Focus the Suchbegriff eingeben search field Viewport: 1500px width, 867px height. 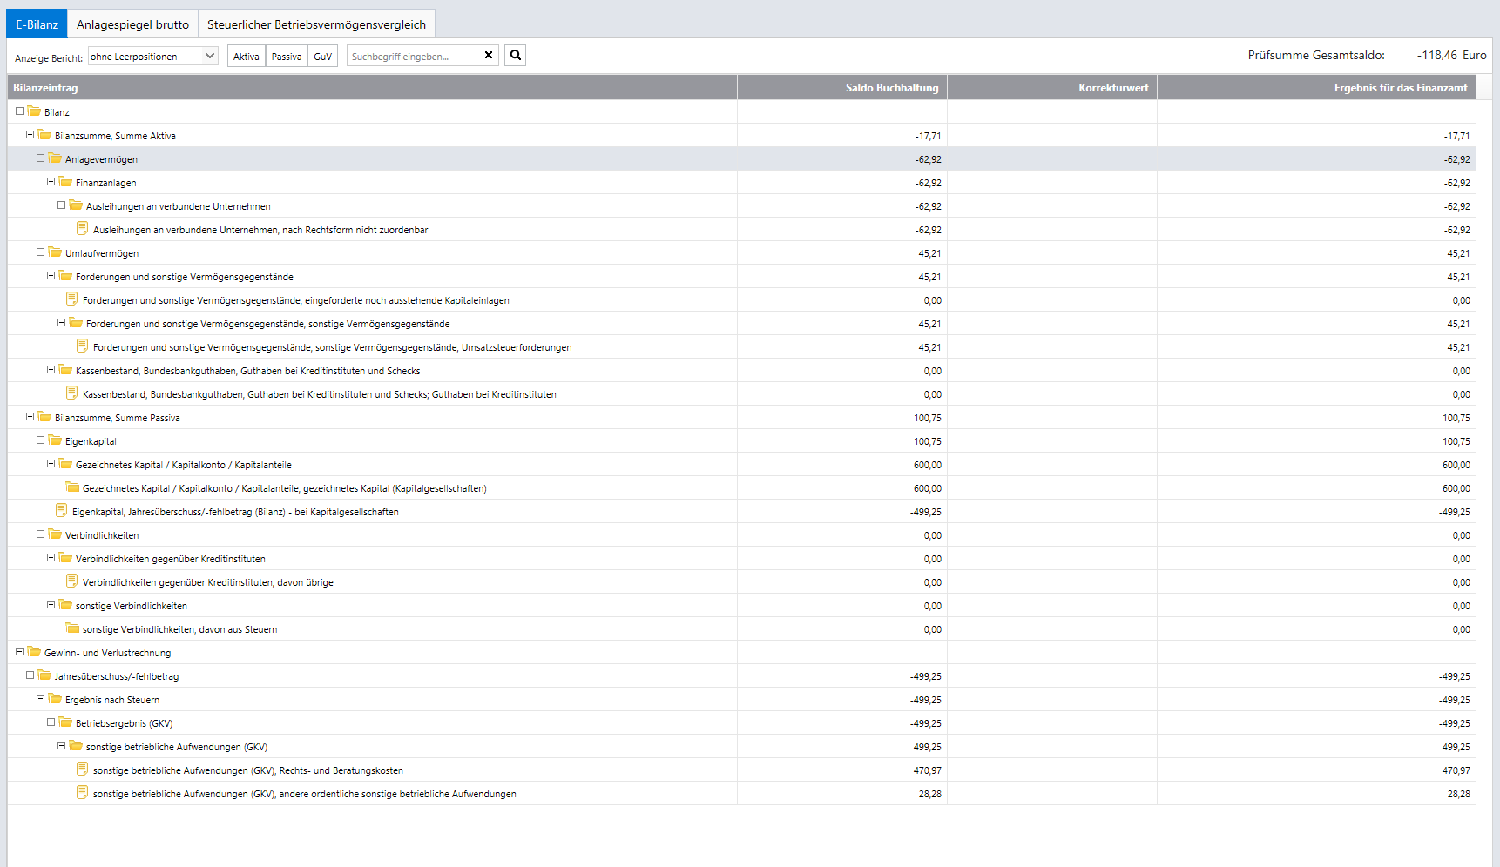point(415,57)
